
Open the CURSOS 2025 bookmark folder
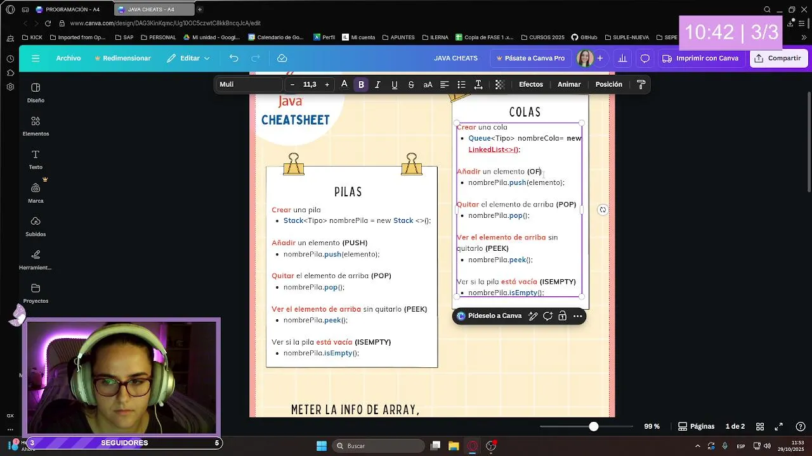[x=542, y=37]
